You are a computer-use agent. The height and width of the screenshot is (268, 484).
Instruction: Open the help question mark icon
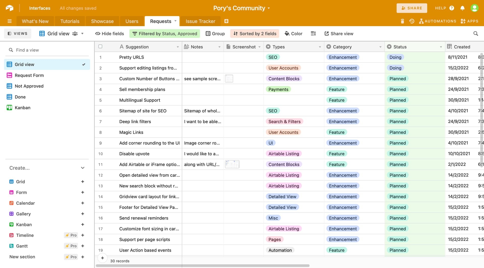452,8
